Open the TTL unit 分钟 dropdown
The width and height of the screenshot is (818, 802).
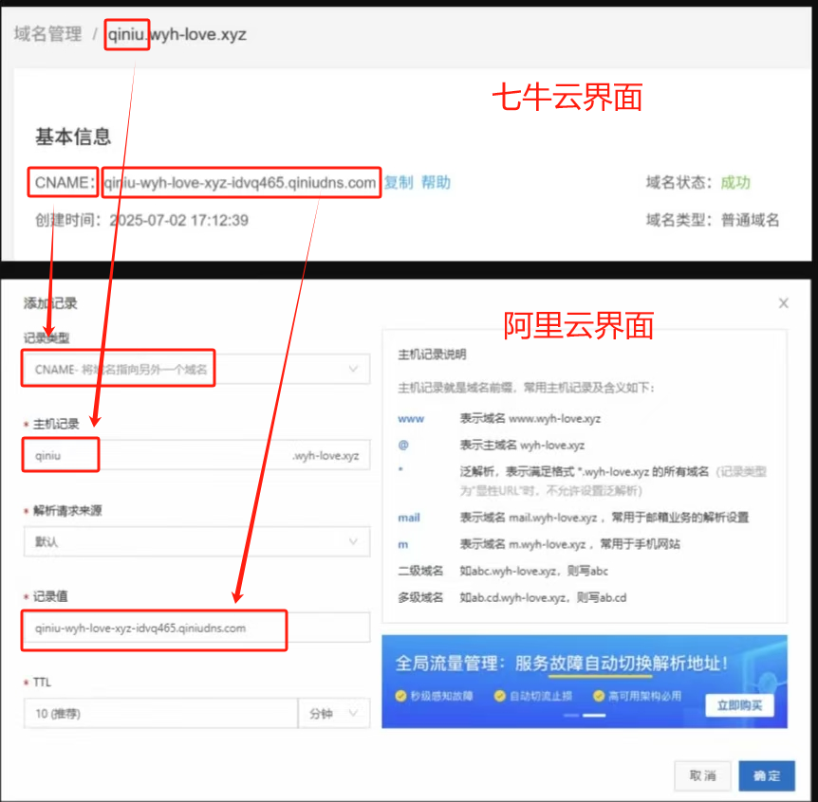pyautogui.click(x=333, y=714)
